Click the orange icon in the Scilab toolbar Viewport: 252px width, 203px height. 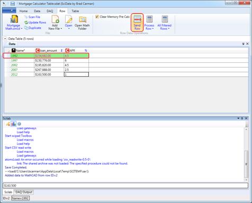(x=8, y=124)
